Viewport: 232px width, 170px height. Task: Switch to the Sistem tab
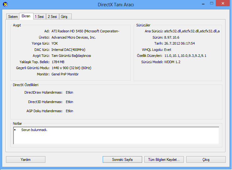click(x=13, y=16)
